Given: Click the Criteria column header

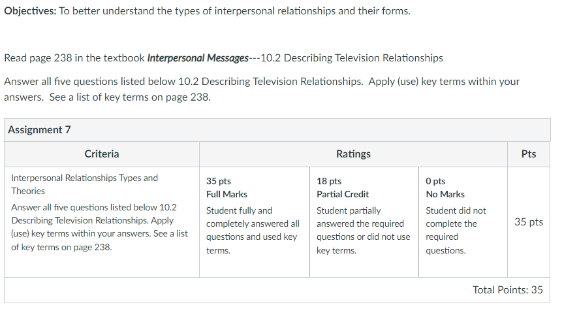Looking at the screenshot, I should tap(102, 154).
